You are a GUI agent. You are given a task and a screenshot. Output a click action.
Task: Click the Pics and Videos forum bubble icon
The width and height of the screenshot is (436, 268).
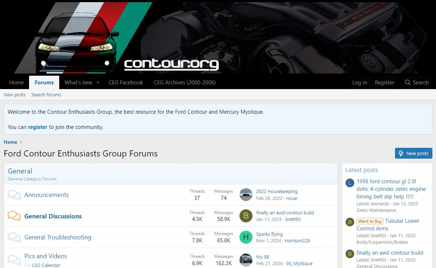tap(14, 260)
